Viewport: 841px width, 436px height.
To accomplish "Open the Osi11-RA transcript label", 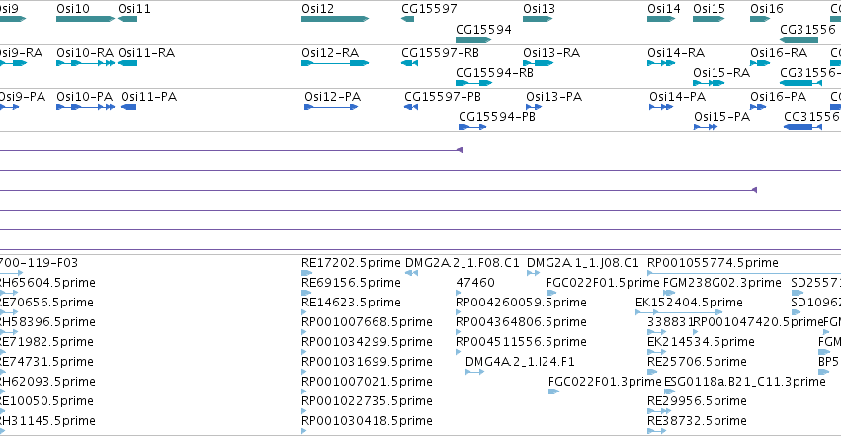I will [146, 53].
